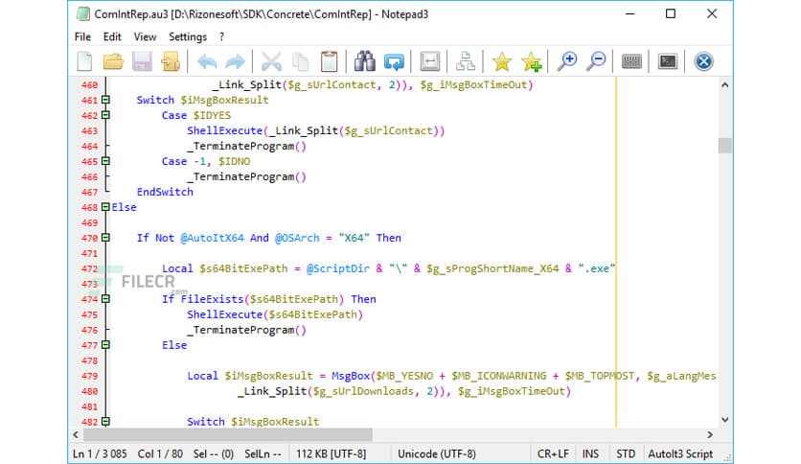Image resolution: width=801 pixels, height=464 pixels.
Task: Toggle word wrap toolbar button
Action: [430, 61]
